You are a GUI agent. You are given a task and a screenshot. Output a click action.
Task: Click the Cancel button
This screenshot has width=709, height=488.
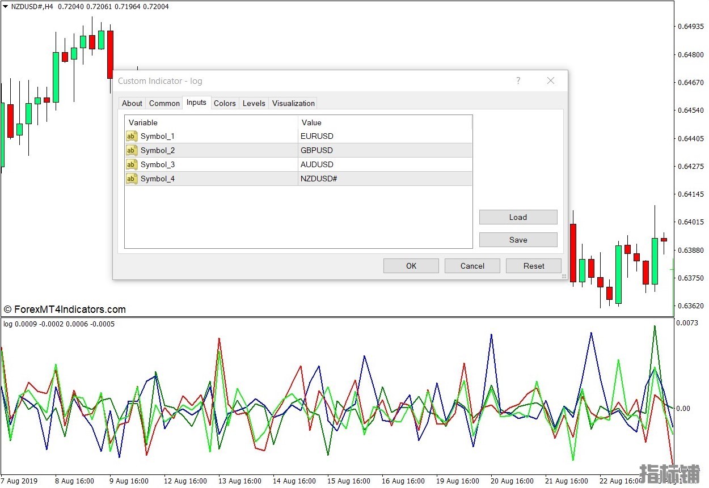point(472,266)
